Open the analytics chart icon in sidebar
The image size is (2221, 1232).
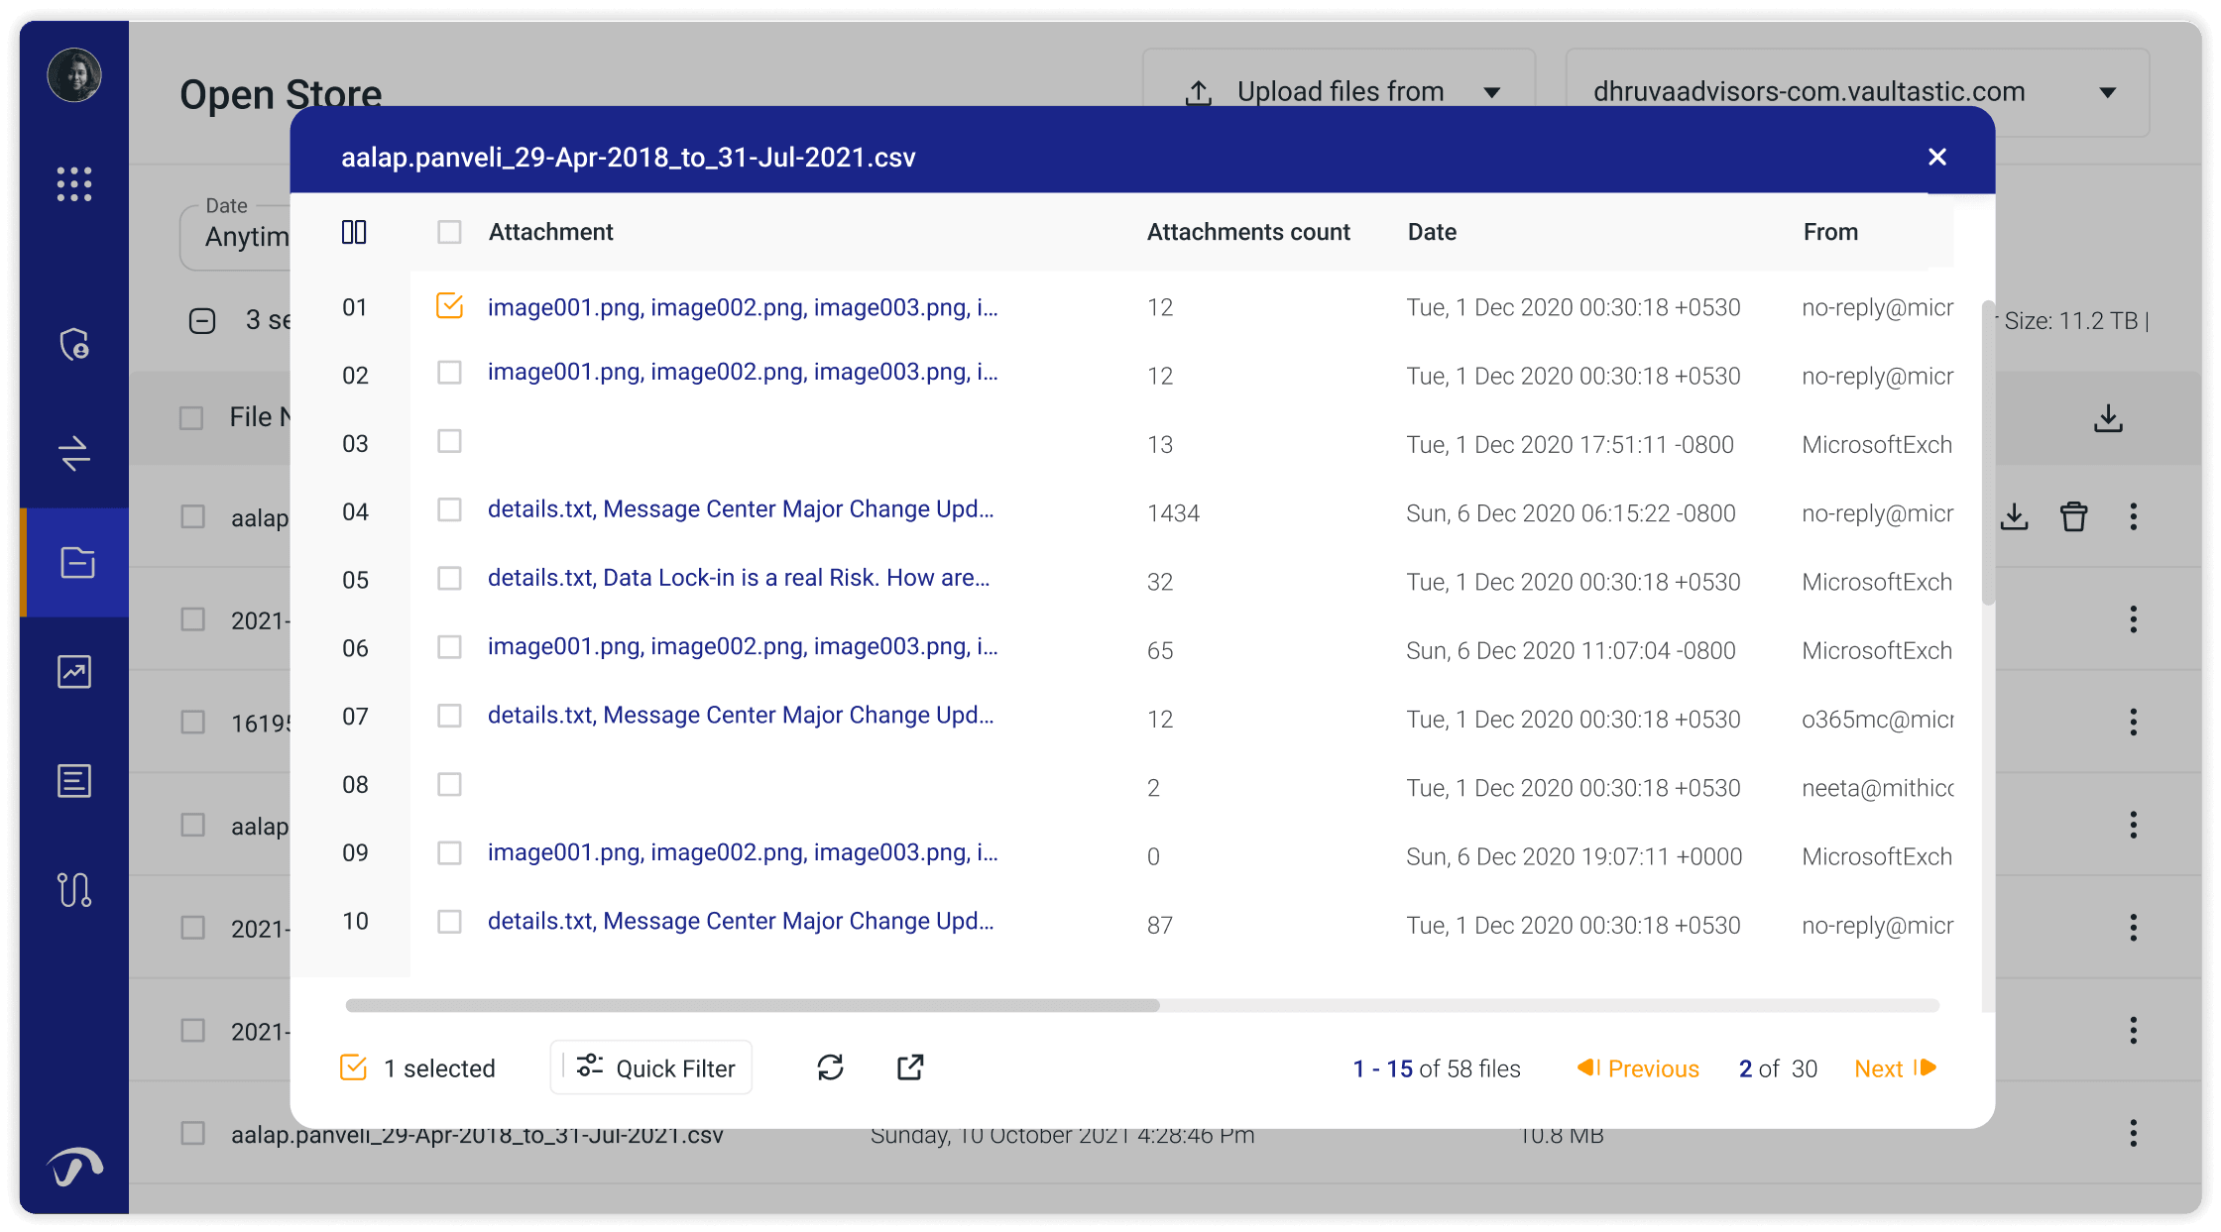[x=74, y=672]
